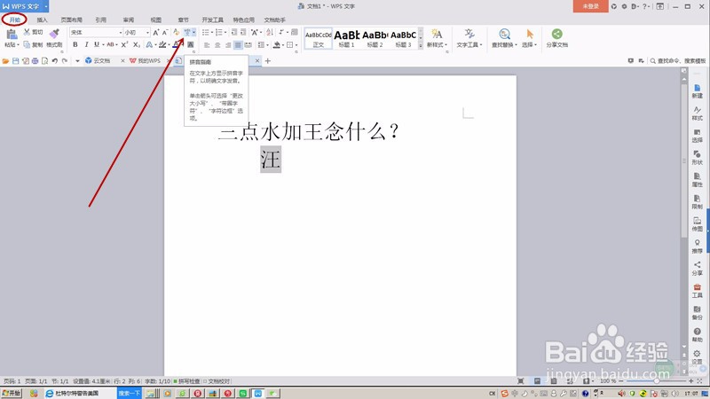Click the save diskette quick-access icon
Viewport: 710px width, 399px height.
[16, 61]
